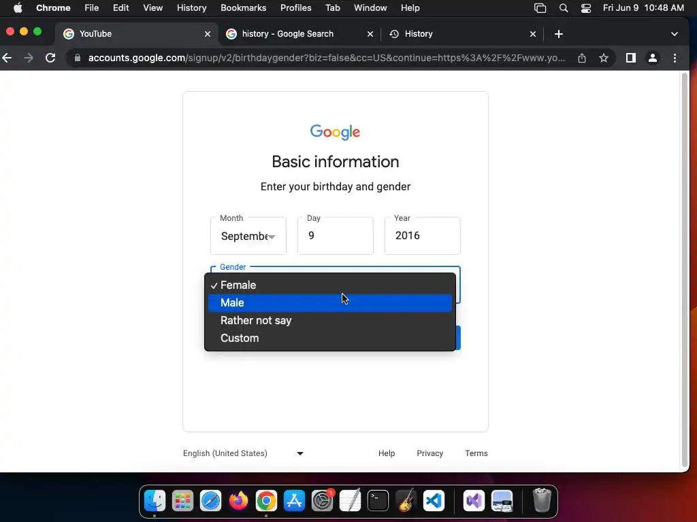Share this page via share icon
697x522 pixels.
582,58
